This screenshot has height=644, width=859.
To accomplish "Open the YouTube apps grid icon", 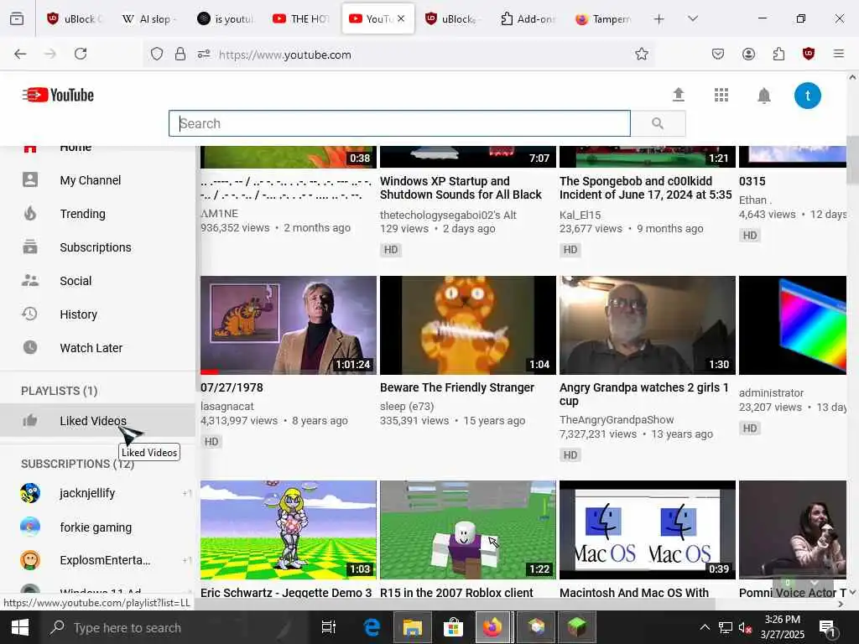I will click(x=721, y=96).
